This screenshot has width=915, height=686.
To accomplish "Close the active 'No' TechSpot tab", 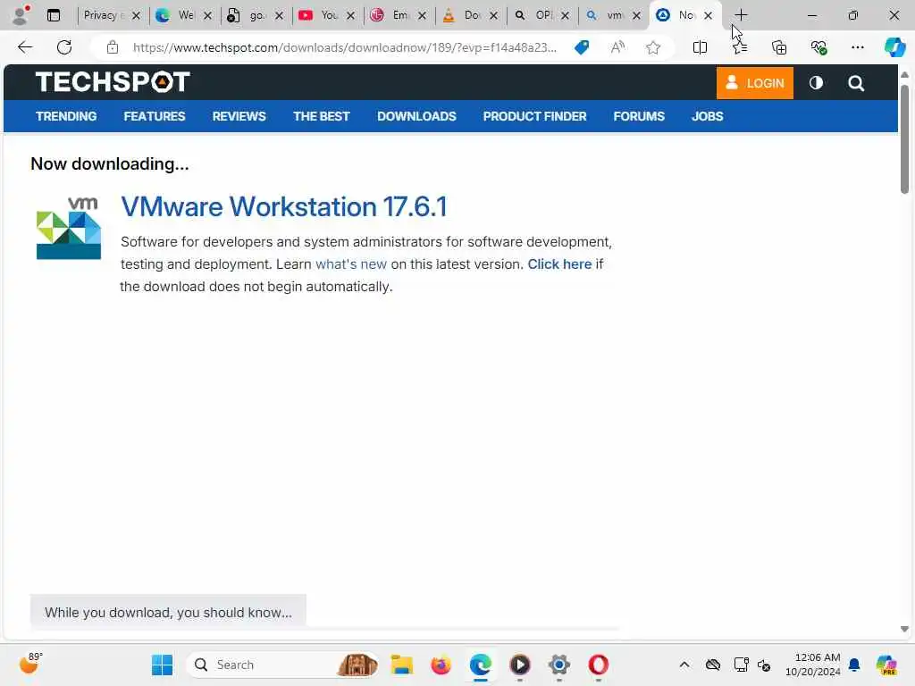I will tap(708, 16).
